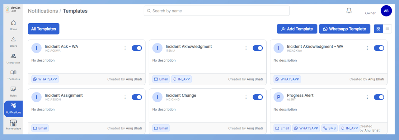Turn off the Progress Alert template
Image resolution: width=399 pixels, height=140 pixels.
379,97
